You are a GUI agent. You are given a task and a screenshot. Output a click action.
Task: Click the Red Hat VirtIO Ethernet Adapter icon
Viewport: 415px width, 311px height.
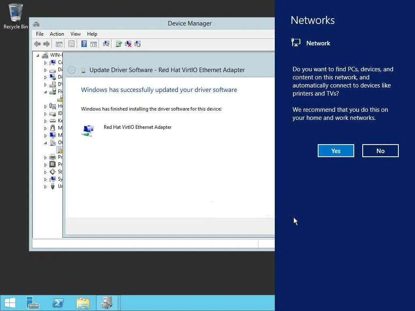click(x=88, y=131)
